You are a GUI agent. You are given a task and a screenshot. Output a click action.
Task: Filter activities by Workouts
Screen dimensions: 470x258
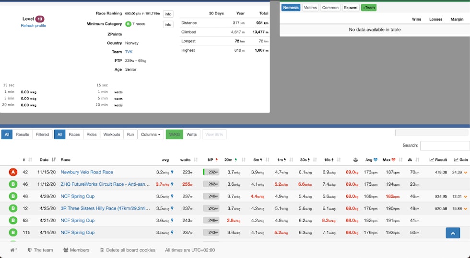tap(111, 135)
